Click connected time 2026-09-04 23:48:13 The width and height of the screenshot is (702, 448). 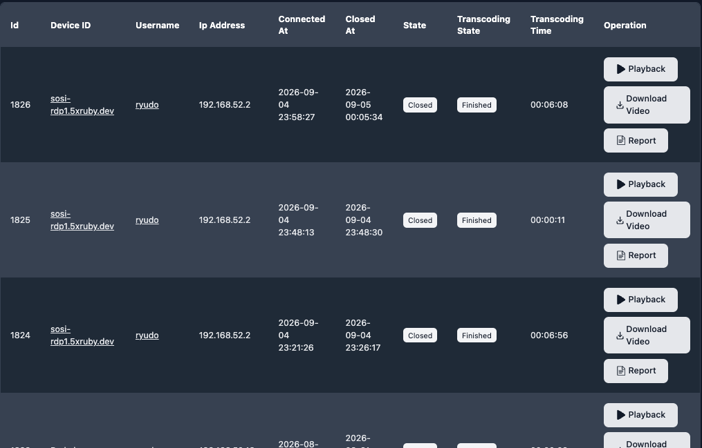pos(298,220)
